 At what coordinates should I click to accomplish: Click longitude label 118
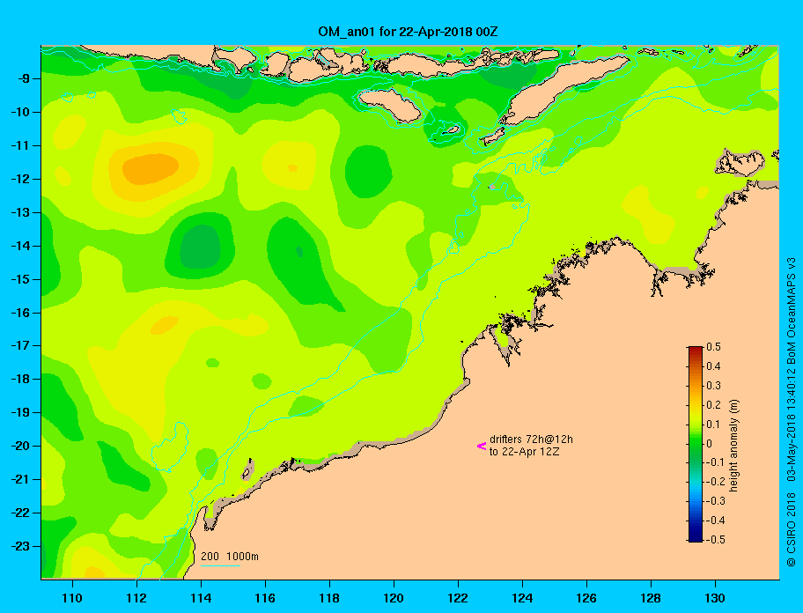pyautogui.click(x=329, y=598)
